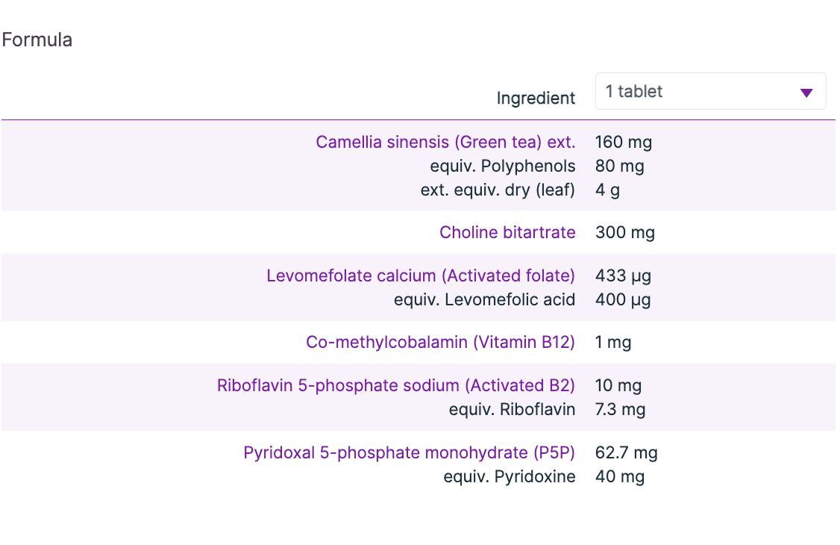Click Pyridoxal 5-phosphate monohydrate (P5P) link
Screen dimensions: 840x545
click(409, 452)
